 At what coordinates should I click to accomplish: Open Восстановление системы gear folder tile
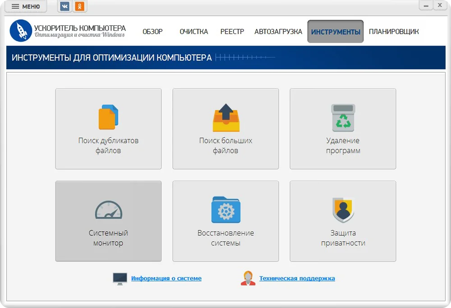coord(225,221)
